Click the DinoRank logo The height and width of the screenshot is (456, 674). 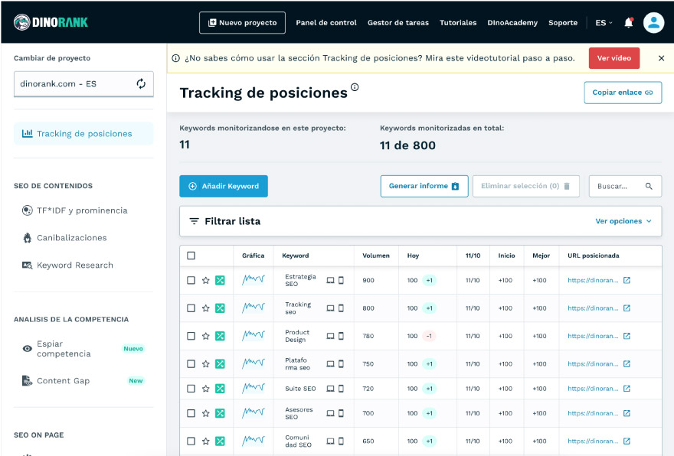[51, 22]
